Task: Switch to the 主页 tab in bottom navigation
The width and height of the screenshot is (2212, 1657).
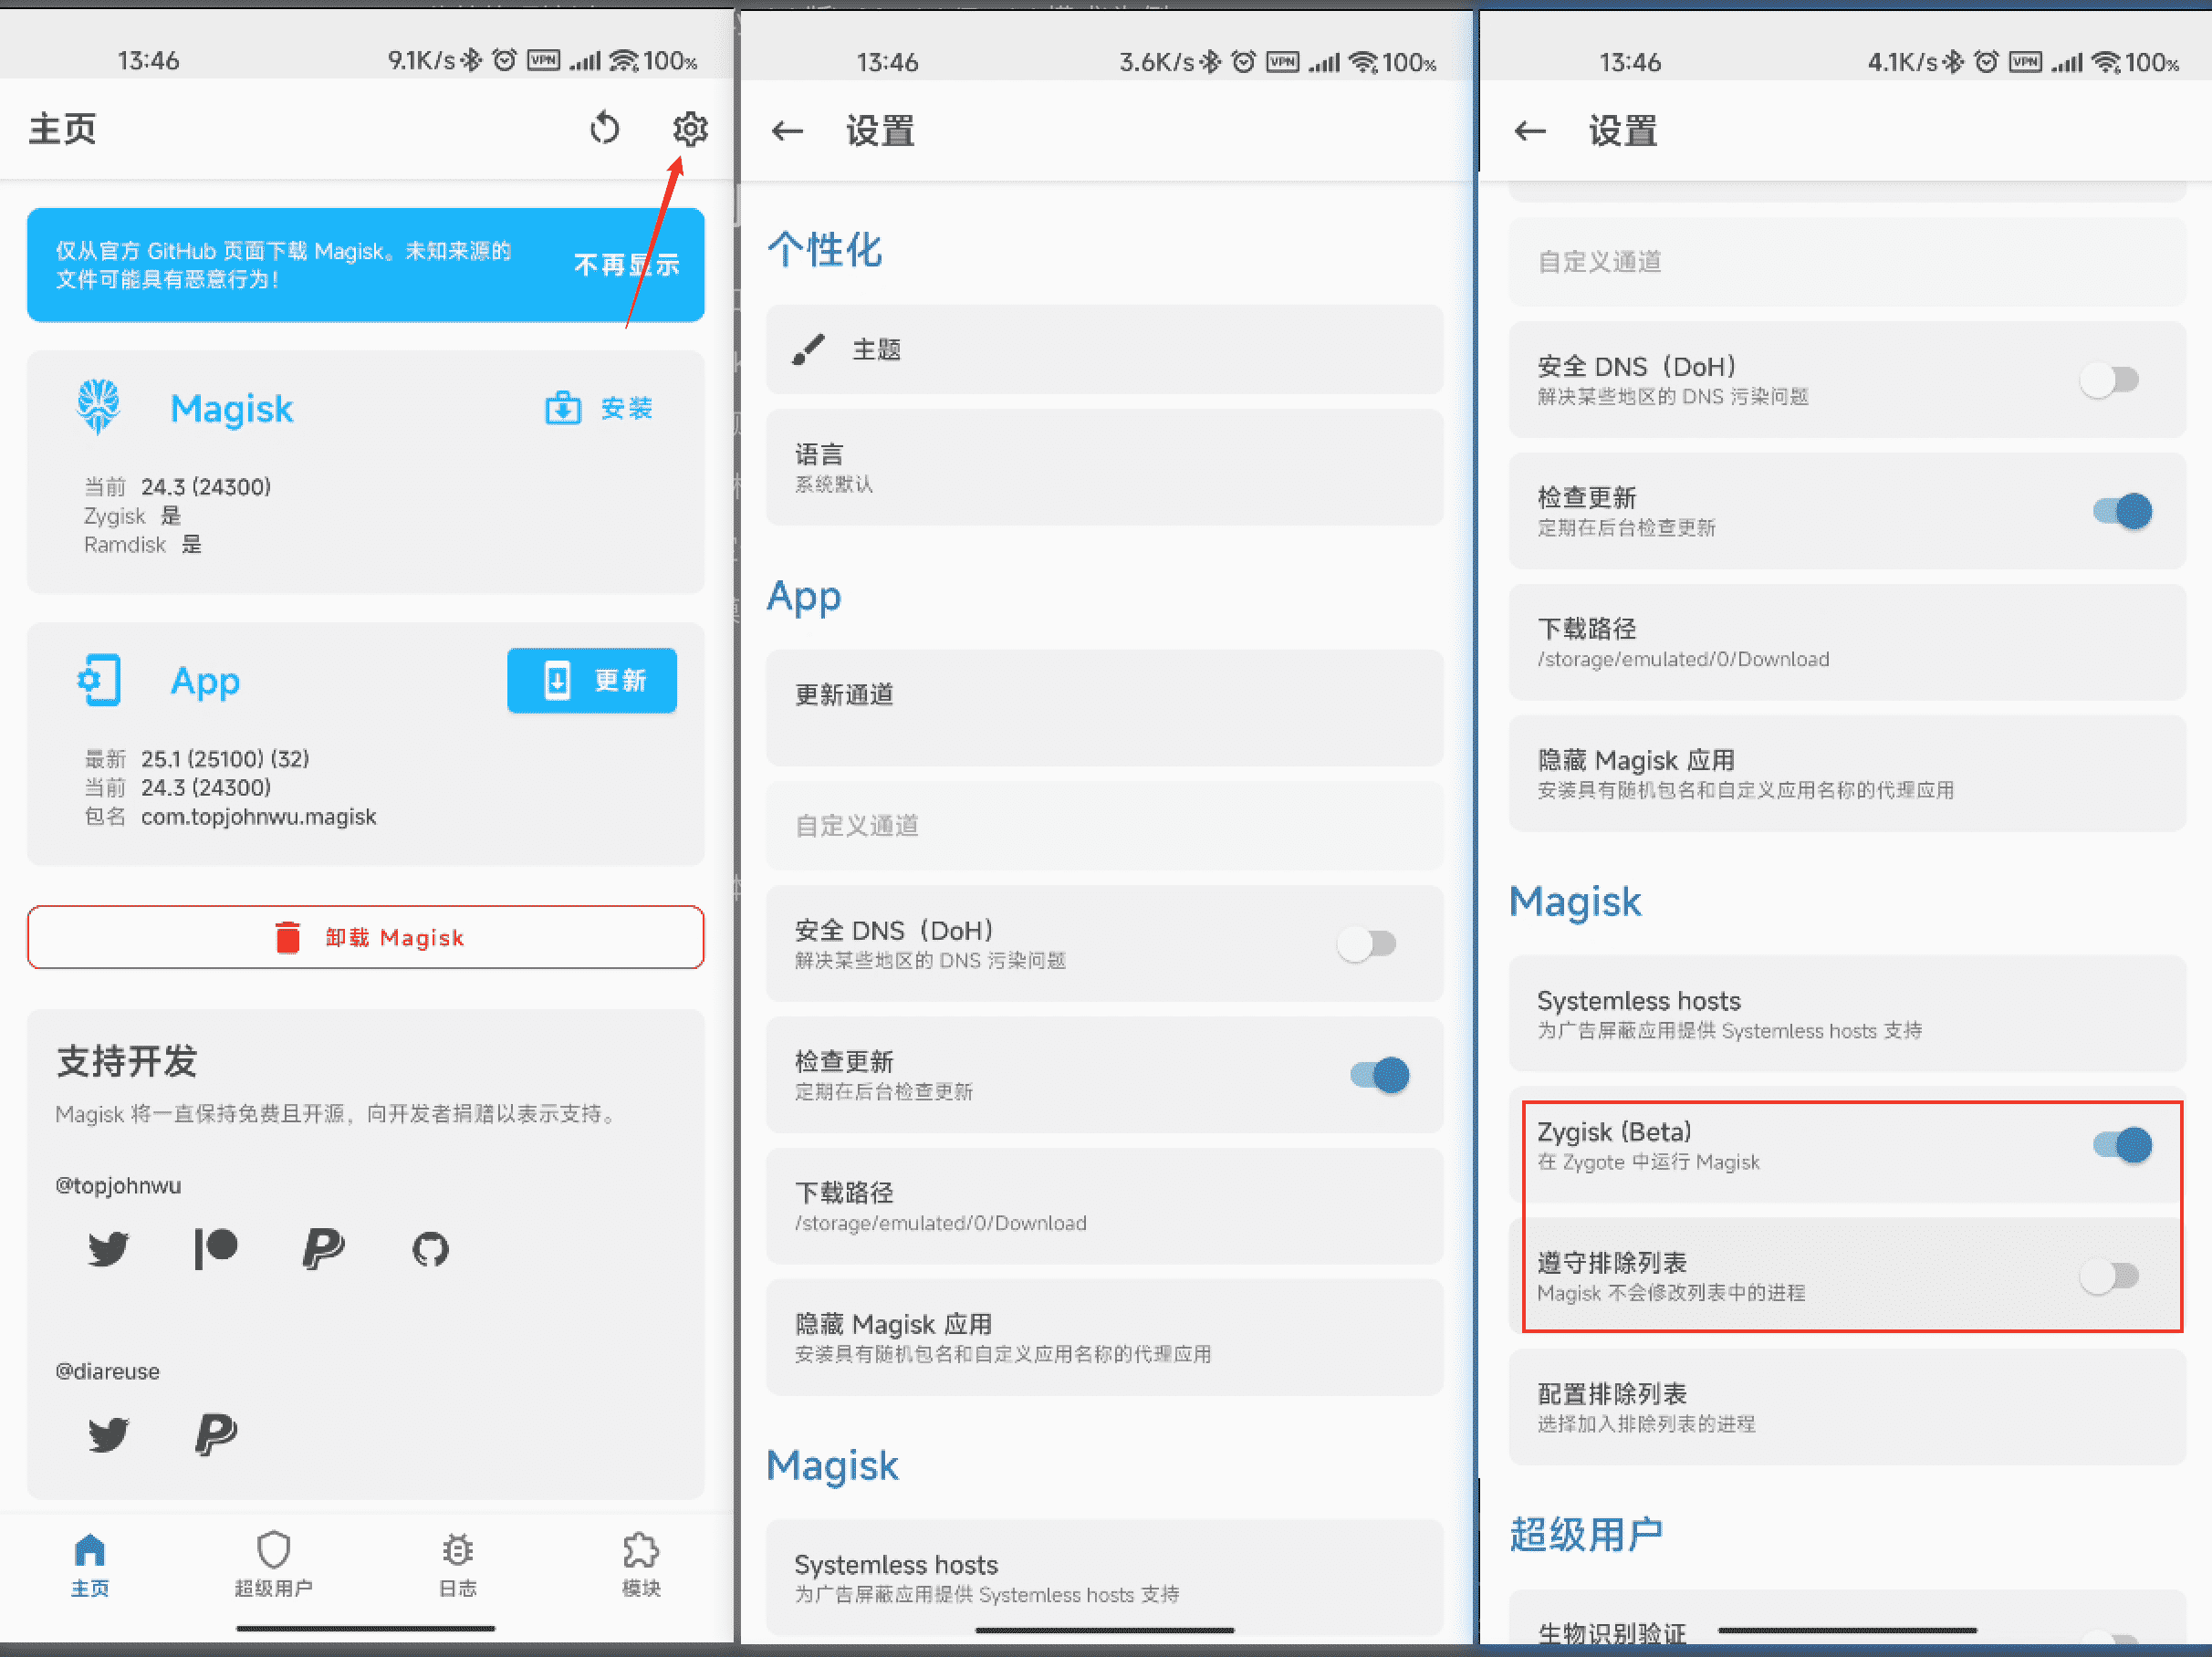Action: [90, 1564]
